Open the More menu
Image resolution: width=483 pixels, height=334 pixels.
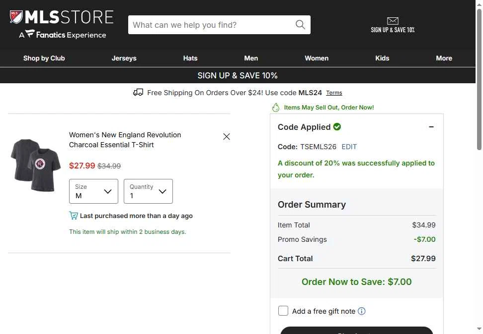[444, 58]
